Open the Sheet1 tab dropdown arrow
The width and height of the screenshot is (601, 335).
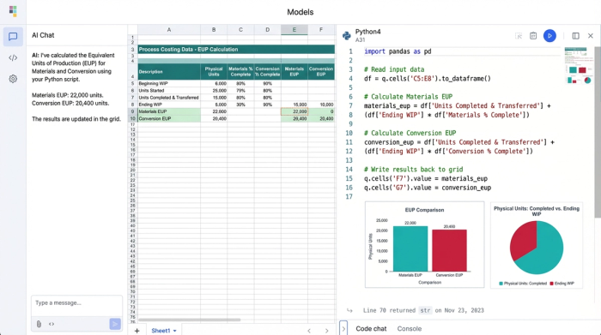pos(175,331)
